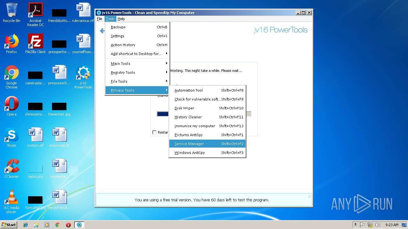Expand the File Tools submenu

point(138,81)
